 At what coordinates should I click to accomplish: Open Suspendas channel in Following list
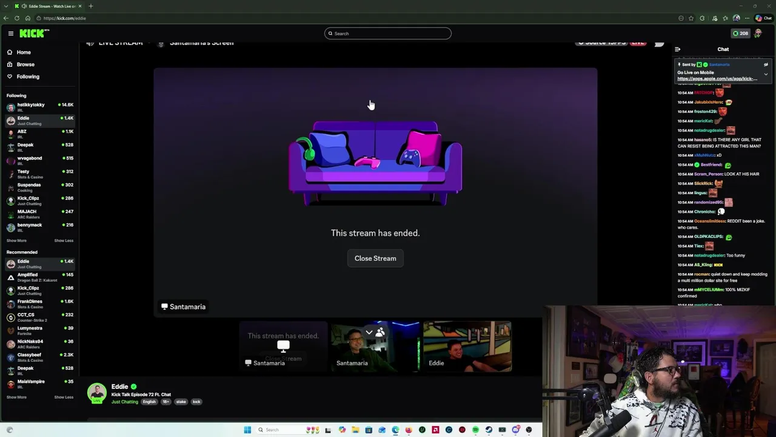click(40, 188)
